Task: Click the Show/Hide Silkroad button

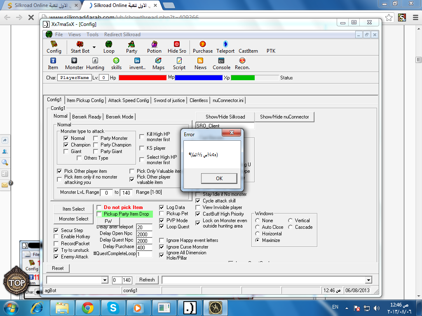Action: pyautogui.click(x=225, y=117)
